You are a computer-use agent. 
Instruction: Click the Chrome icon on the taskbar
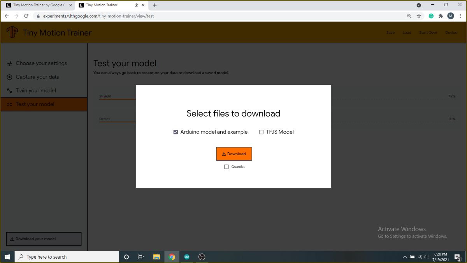coord(172,257)
